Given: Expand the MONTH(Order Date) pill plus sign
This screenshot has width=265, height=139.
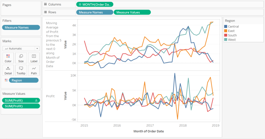Looking at the screenshot, I should coord(80,4).
